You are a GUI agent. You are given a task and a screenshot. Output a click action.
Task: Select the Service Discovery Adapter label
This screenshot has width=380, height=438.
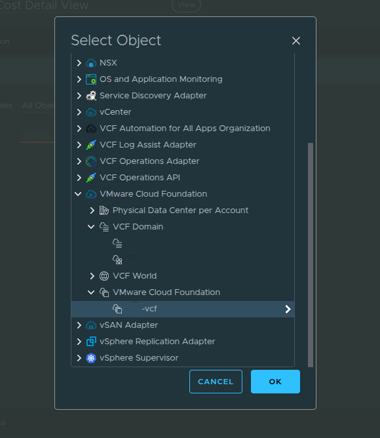[x=153, y=96]
